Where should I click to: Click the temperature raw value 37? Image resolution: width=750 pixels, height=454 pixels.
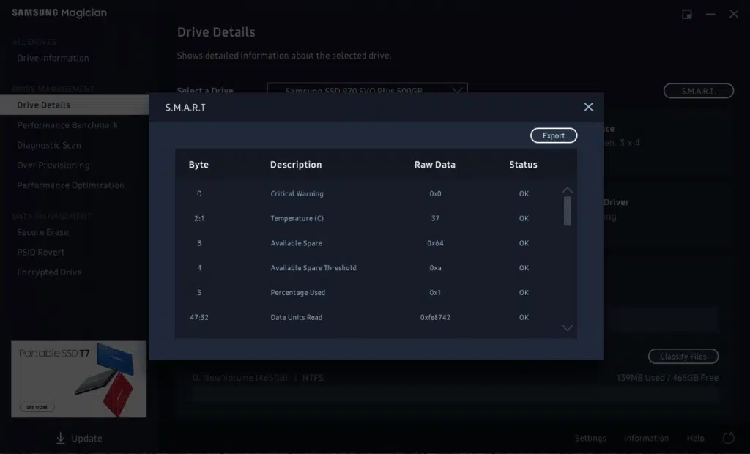[435, 219]
